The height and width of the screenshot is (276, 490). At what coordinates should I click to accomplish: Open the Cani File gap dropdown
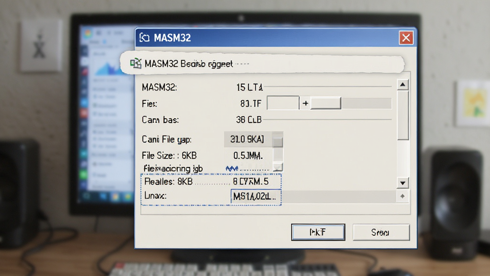pos(254,139)
